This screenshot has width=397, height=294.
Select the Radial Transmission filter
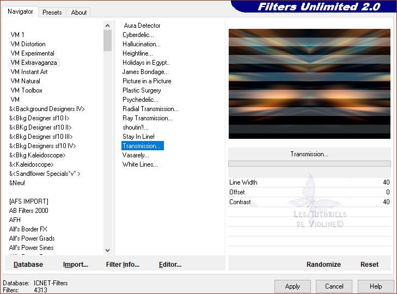point(150,109)
